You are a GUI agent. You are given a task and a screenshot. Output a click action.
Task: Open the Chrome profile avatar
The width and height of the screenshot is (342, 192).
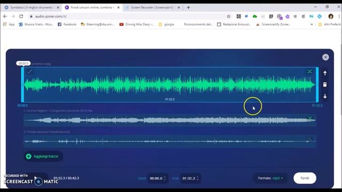(x=331, y=17)
